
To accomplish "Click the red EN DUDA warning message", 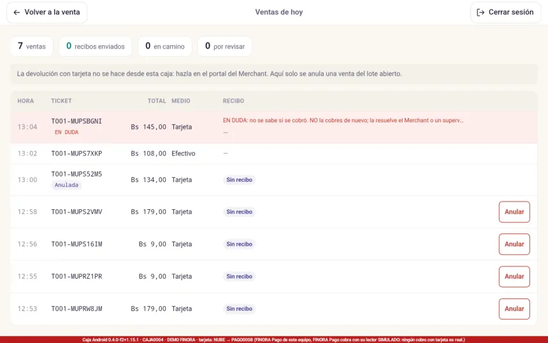I will click(x=343, y=120).
